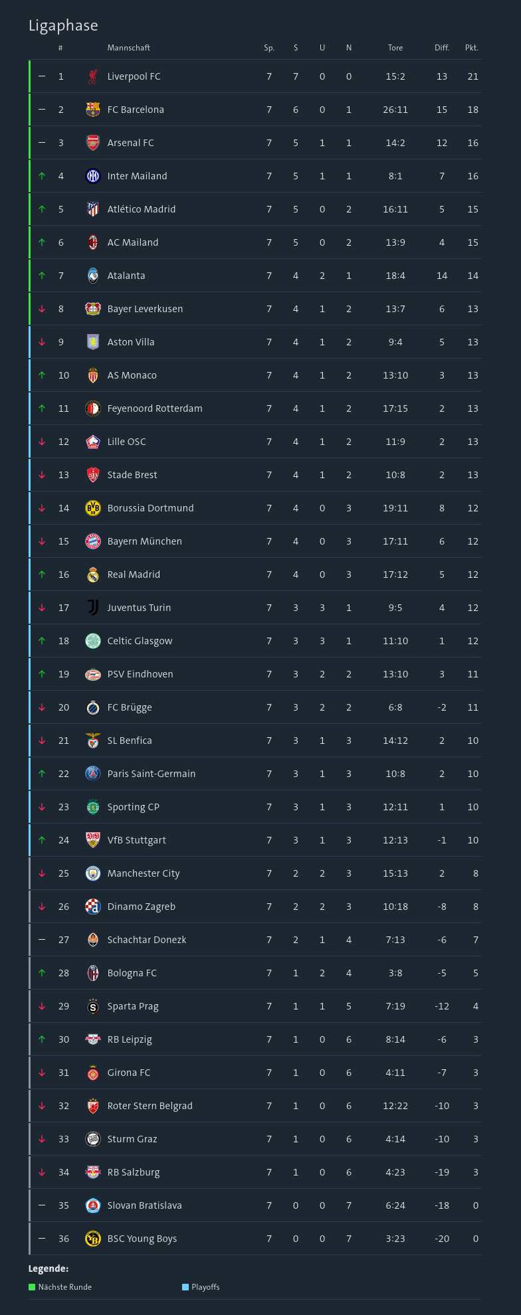
Task: Click the green Nächste Runde legend swatch
Action: 32,1287
